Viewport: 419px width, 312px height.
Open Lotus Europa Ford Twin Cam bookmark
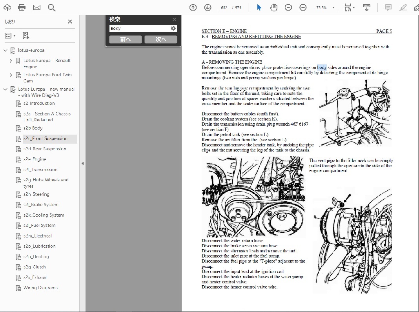(47, 78)
